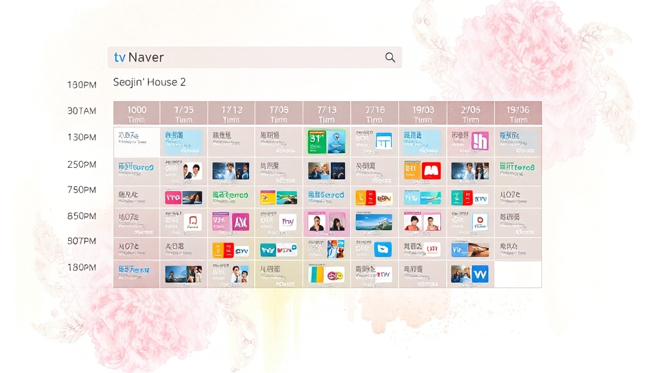Open the yellow square icon under 1/06
This screenshot has height=373, width=664.
click(268, 197)
